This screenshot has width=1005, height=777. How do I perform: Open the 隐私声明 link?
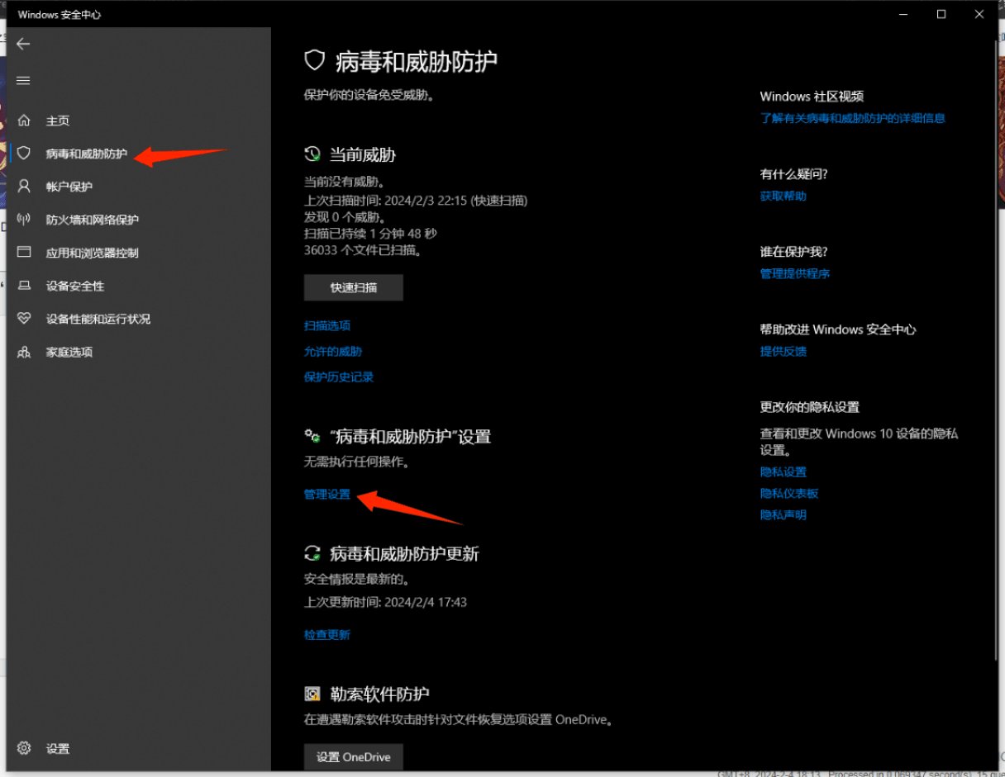[x=784, y=514]
